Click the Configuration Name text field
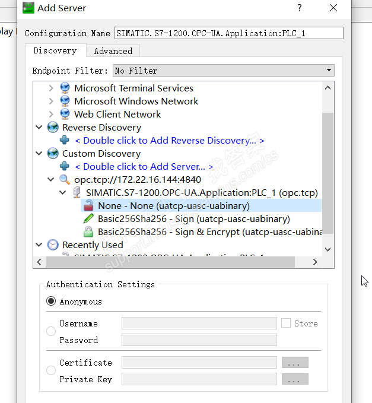 tap(228, 33)
